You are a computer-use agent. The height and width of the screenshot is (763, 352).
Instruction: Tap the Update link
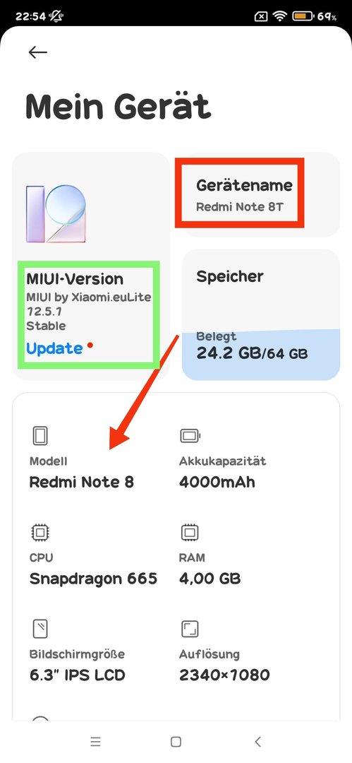click(54, 348)
